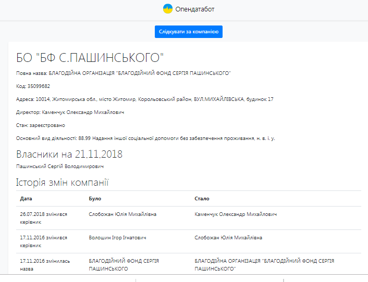Click the Власники на 21.11.2018 heading
The width and height of the screenshot is (368, 282).
(69, 155)
